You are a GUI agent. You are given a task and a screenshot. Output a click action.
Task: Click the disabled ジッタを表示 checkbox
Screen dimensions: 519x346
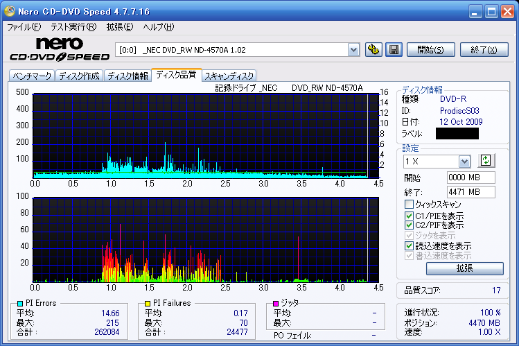(x=409, y=236)
